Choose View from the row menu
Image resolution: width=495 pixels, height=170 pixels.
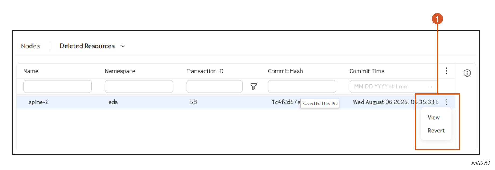point(433,117)
